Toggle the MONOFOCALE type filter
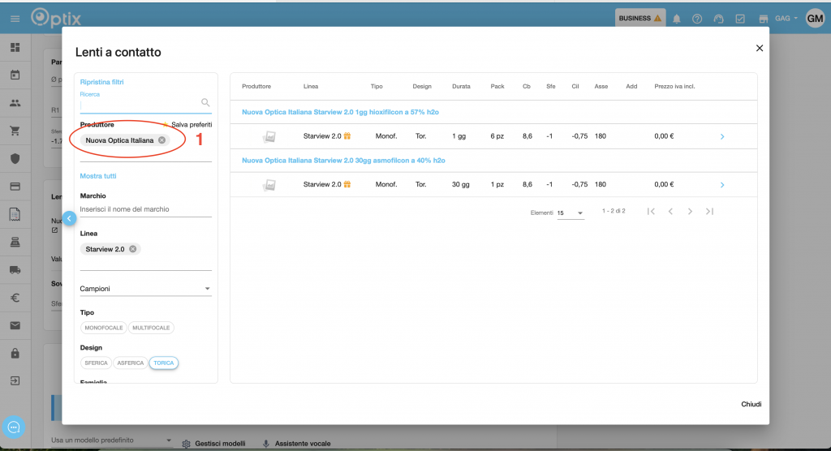This screenshot has width=831, height=451. (x=103, y=328)
